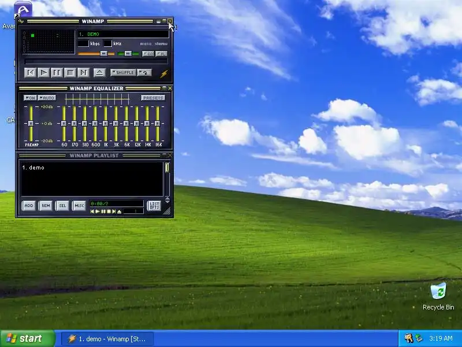462x347 pixels.
Task: Open the playlist ADD menu
Action: 29,206
